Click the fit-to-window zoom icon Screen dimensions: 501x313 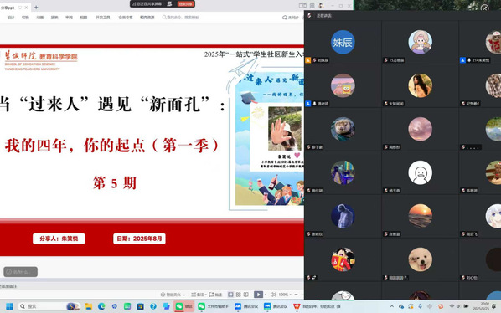274,295
